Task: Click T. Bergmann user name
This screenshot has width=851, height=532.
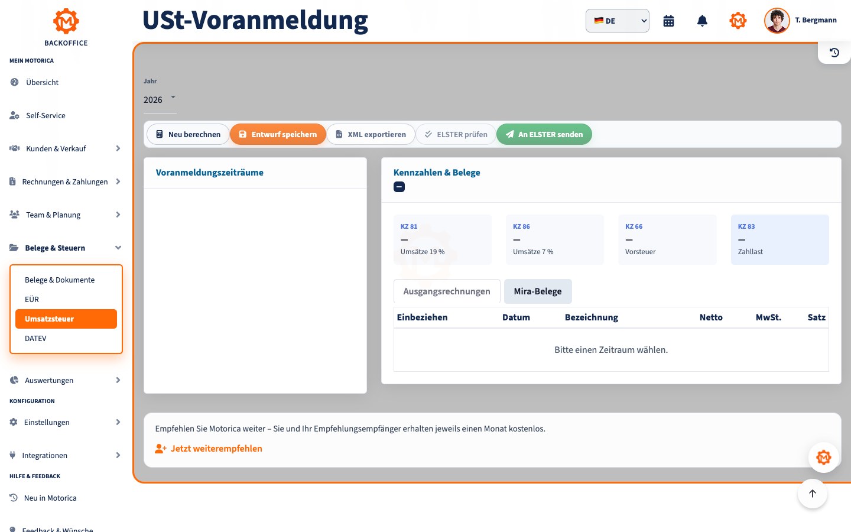Action: (x=816, y=20)
